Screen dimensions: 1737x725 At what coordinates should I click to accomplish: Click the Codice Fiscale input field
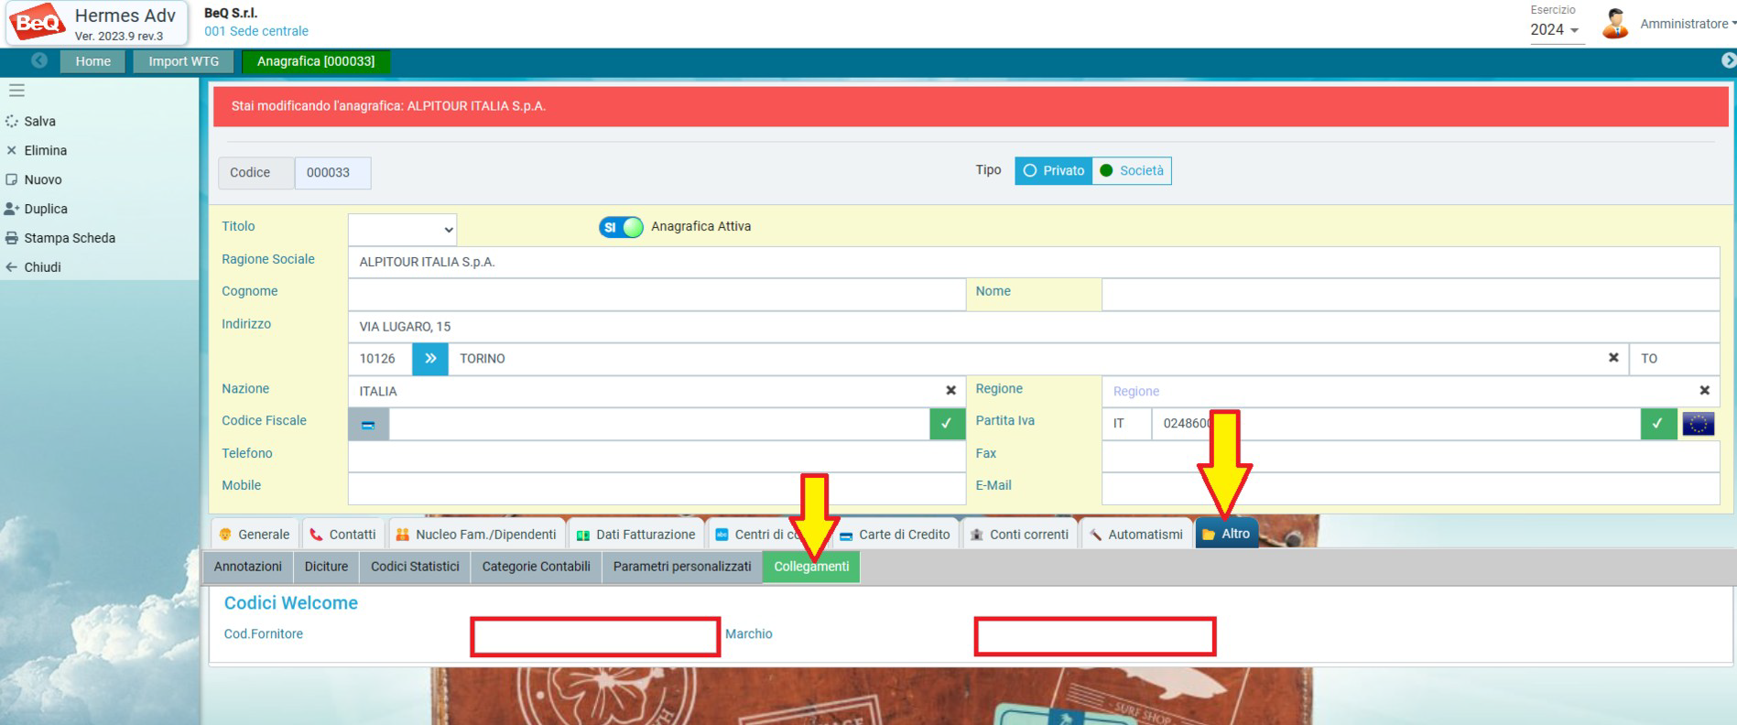pos(659,424)
